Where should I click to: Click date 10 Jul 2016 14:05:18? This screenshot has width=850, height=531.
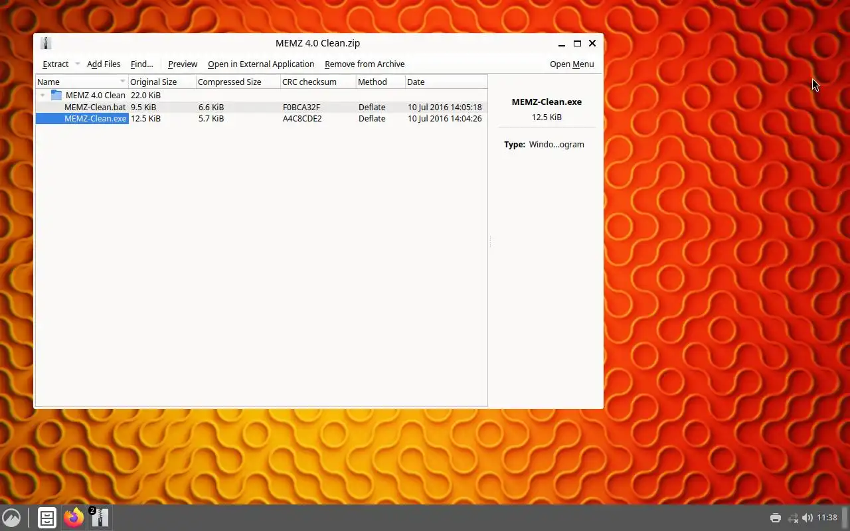(x=444, y=107)
